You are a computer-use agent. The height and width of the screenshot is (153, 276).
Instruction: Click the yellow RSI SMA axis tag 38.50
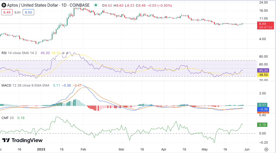[x=263, y=75]
